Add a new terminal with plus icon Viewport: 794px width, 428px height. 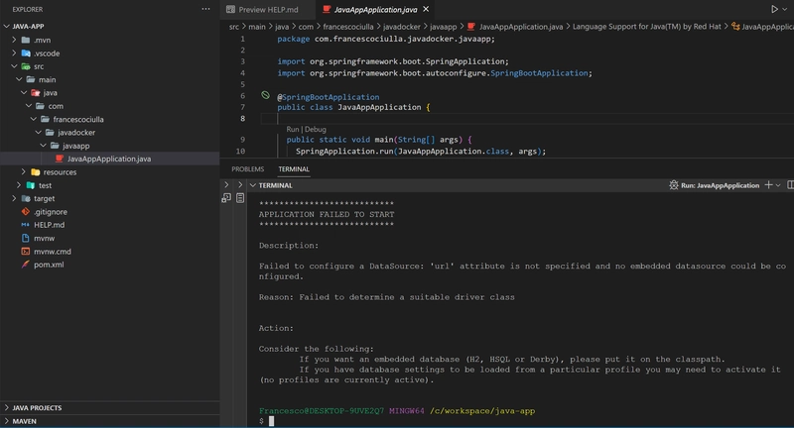click(768, 185)
